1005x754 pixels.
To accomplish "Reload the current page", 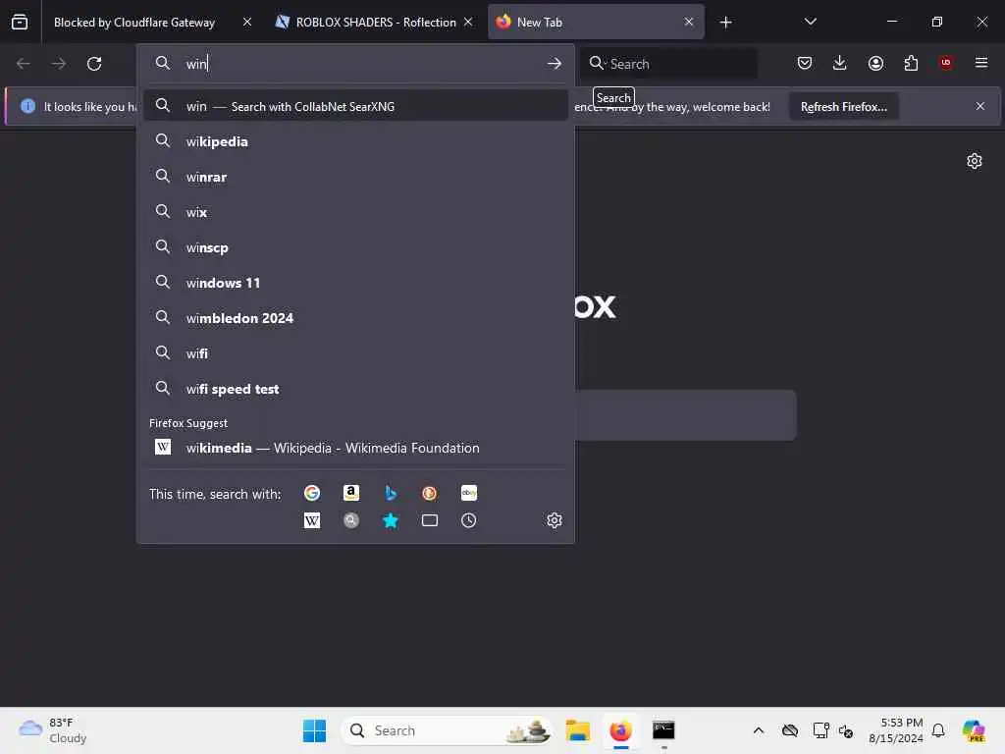I will 94,64.
